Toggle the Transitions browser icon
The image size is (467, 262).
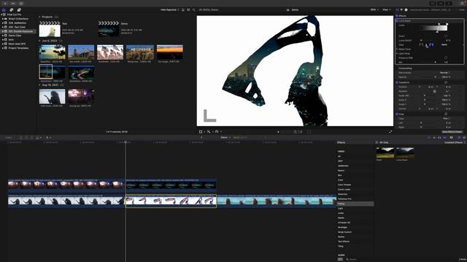[464, 138]
